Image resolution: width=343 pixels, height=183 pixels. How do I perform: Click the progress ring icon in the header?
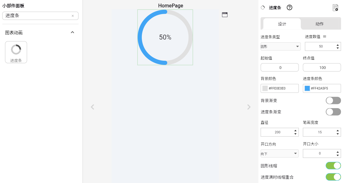click(x=263, y=8)
